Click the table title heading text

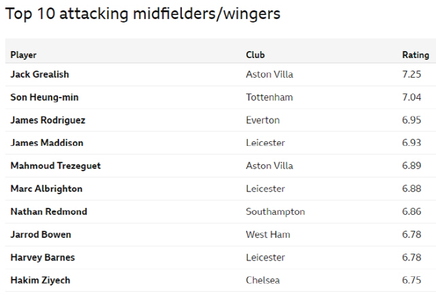click(x=142, y=14)
